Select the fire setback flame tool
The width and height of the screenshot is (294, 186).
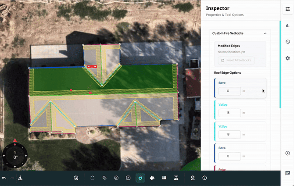(140, 178)
